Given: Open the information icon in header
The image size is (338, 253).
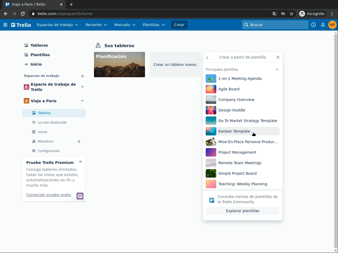Looking at the screenshot, I should (x=313, y=25).
